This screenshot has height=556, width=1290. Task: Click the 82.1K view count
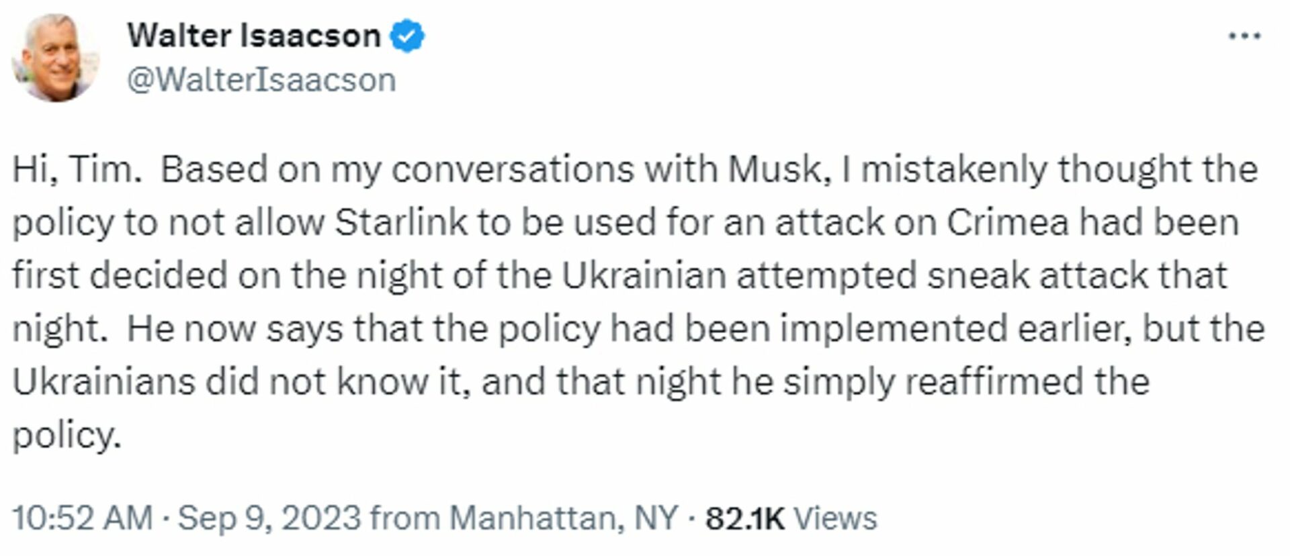744,518
